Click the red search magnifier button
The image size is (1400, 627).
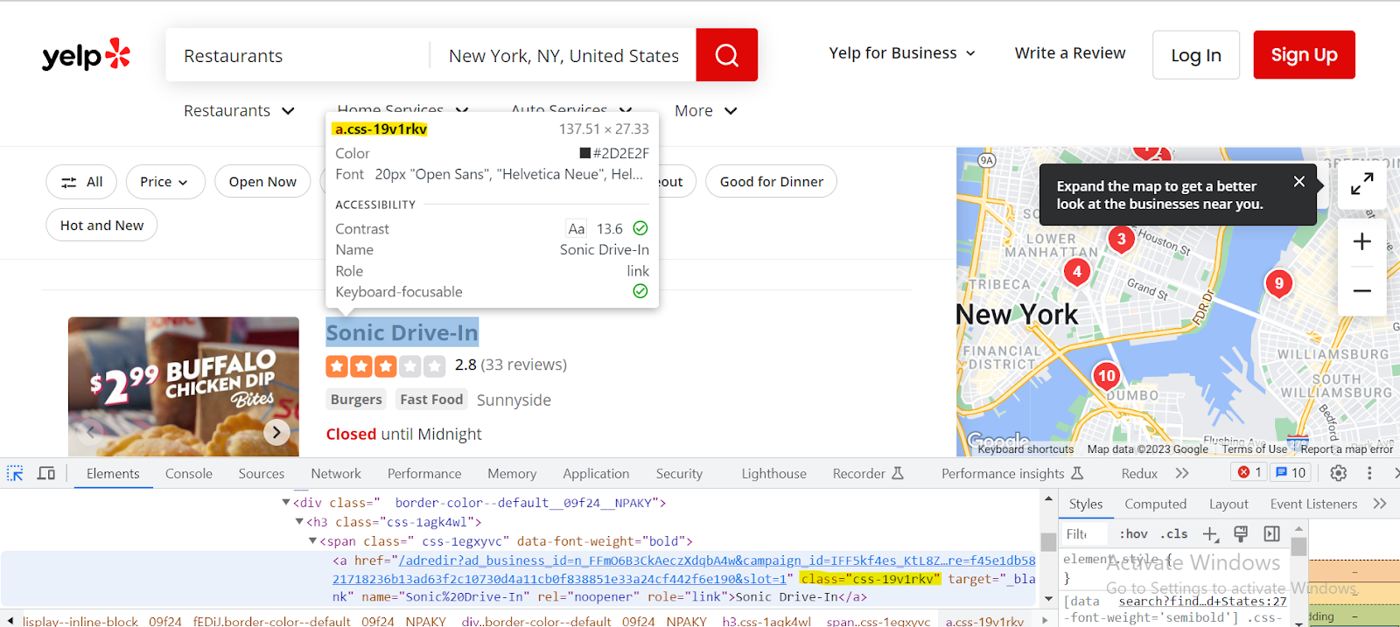[726, 55]
